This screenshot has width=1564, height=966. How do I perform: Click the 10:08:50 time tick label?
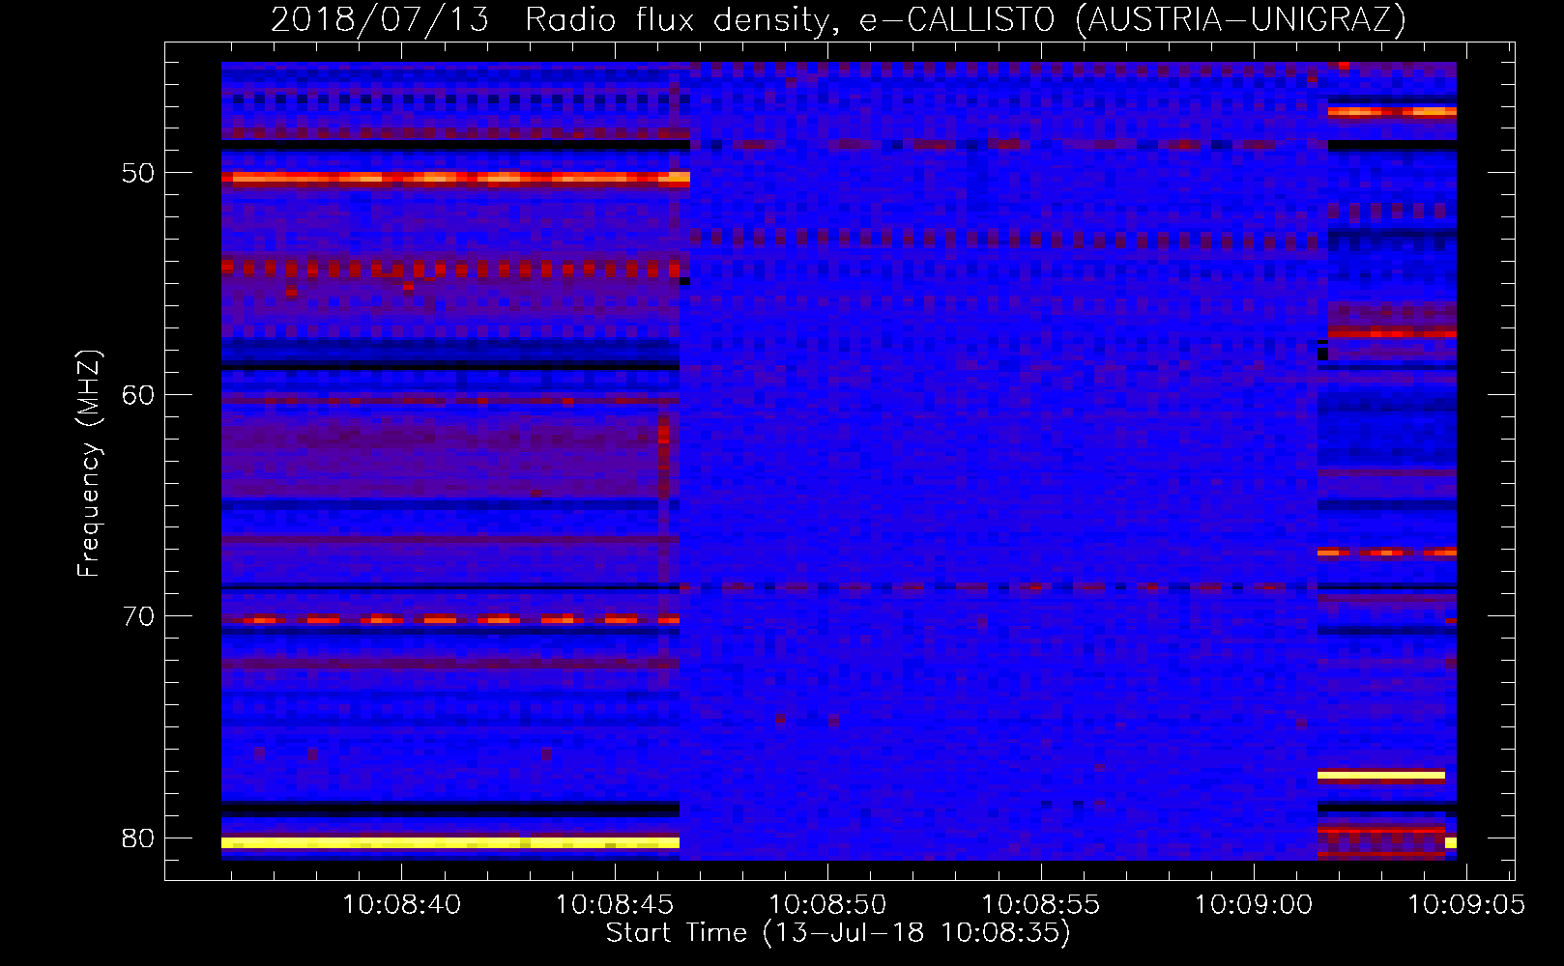click(827, 905)
